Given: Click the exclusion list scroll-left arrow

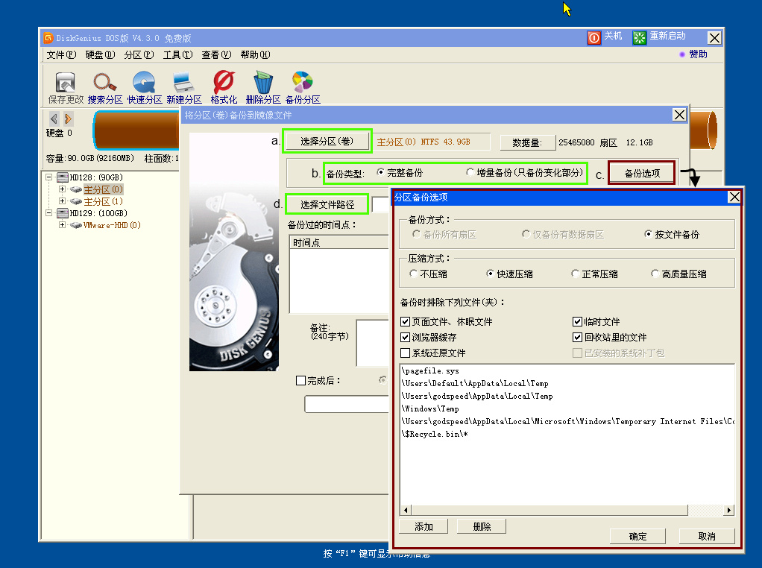Looking at the screenshot, I should pos(406,510).
